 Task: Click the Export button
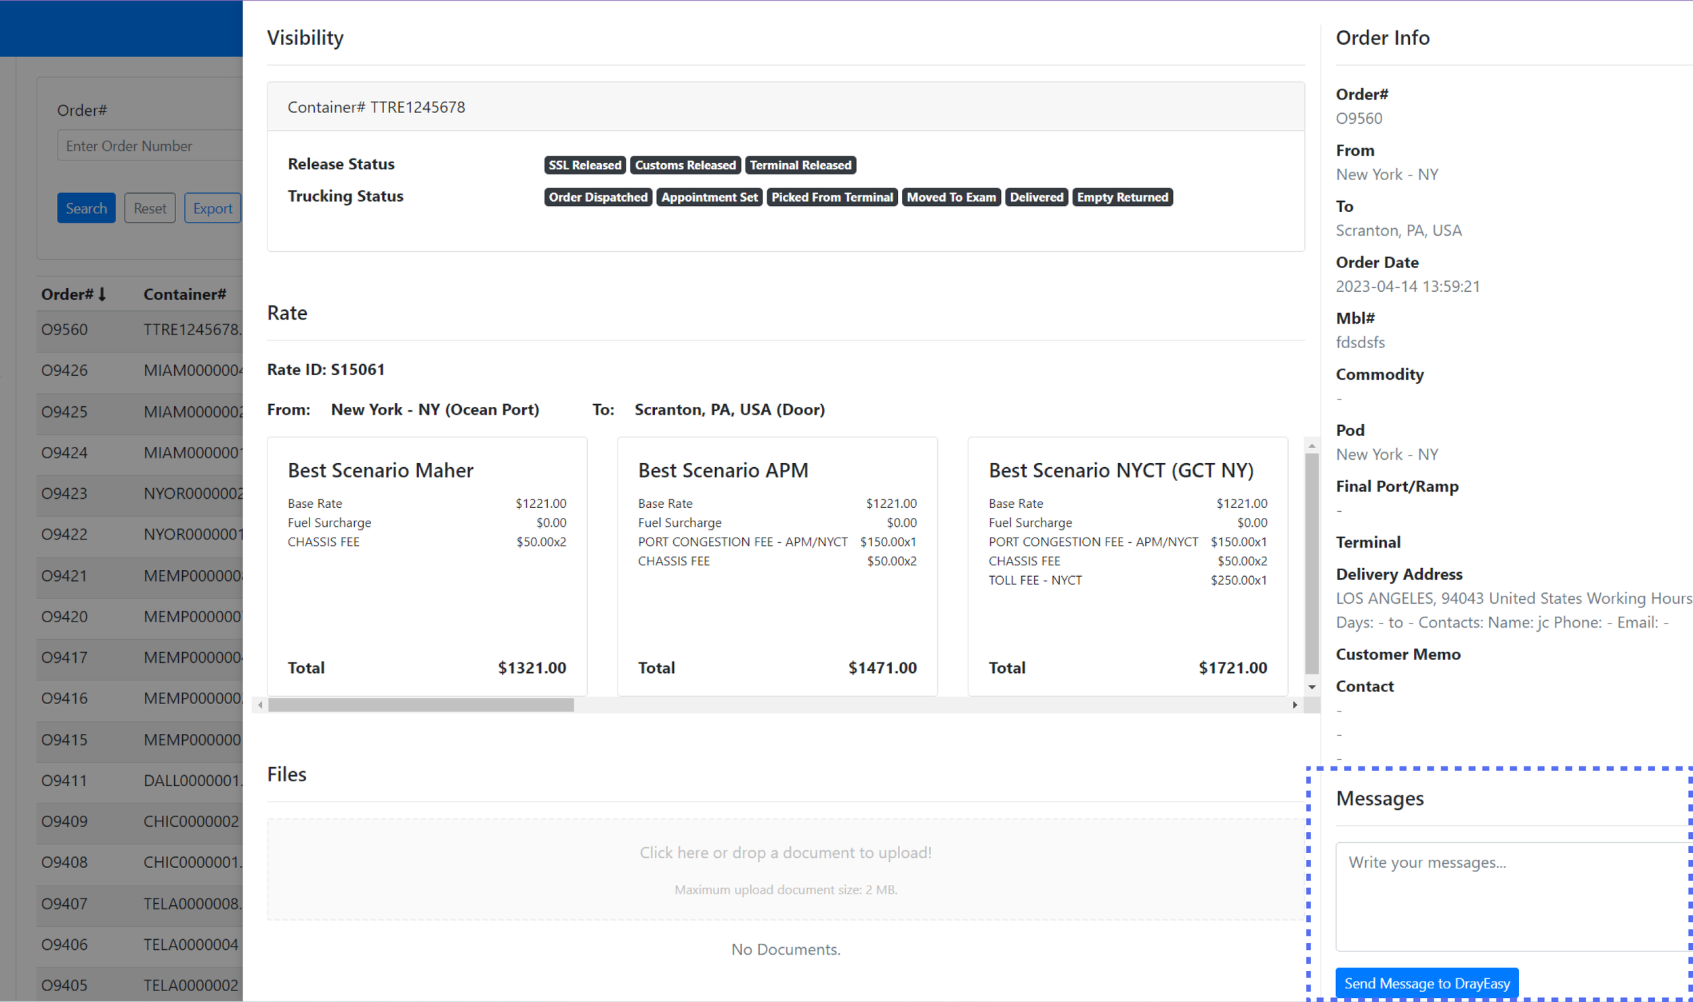[x=212, y=209]
